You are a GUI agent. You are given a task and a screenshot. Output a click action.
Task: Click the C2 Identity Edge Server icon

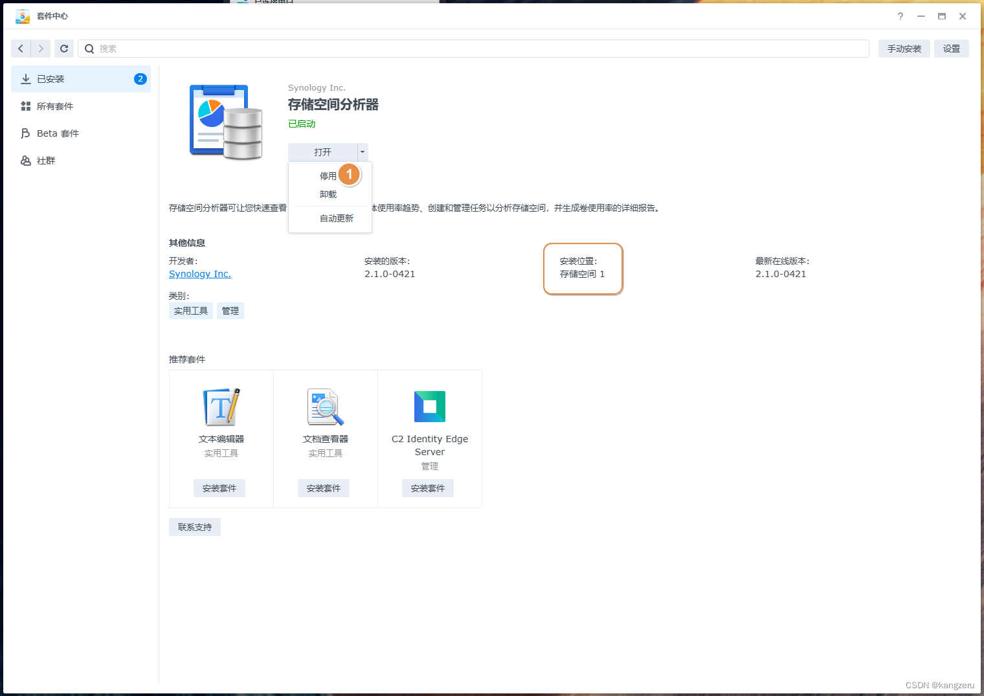[430, 407]
